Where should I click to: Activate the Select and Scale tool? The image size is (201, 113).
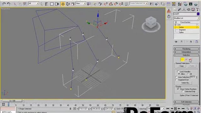(x=73, y=4)
